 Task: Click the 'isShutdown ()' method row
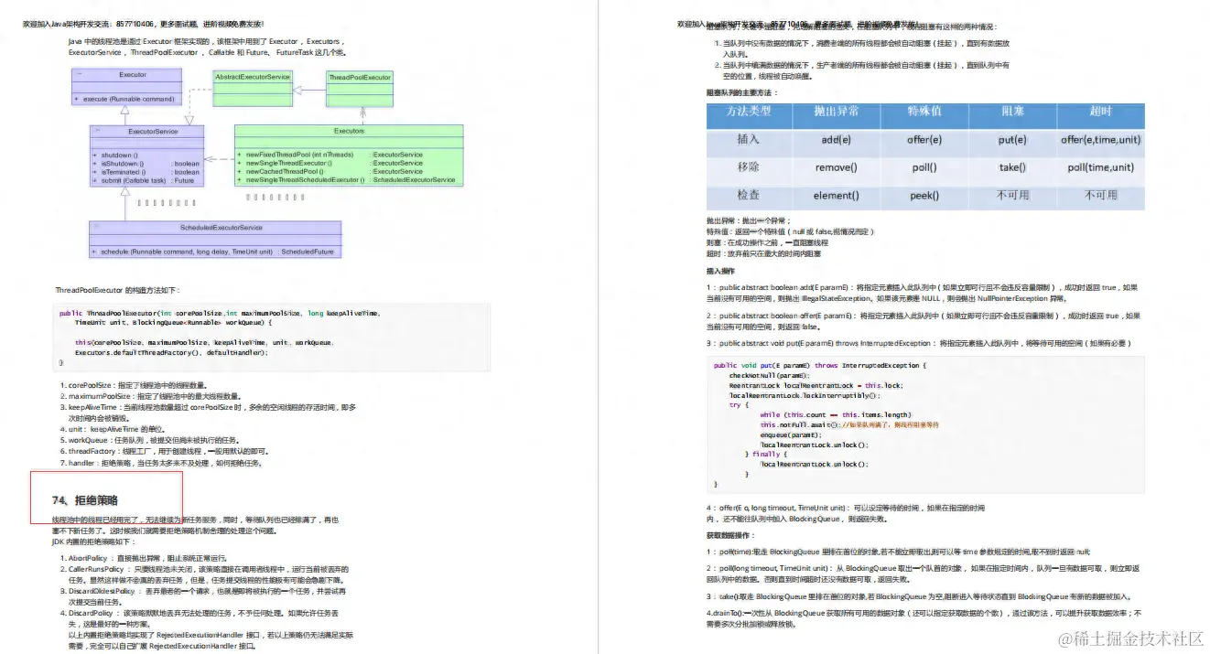(x=145, y=164)
